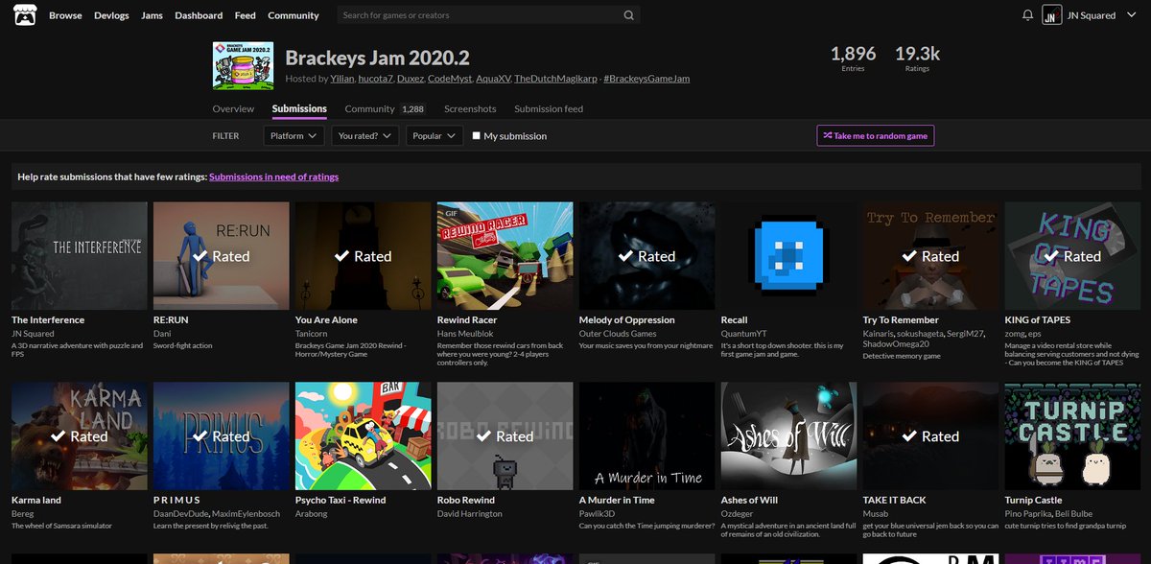Go to Jams in top navigation
Image resolution: width=1151 pixels, height=564 pixels.
point(152,15)
